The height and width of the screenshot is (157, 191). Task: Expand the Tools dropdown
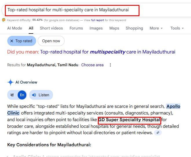[177, 28]
